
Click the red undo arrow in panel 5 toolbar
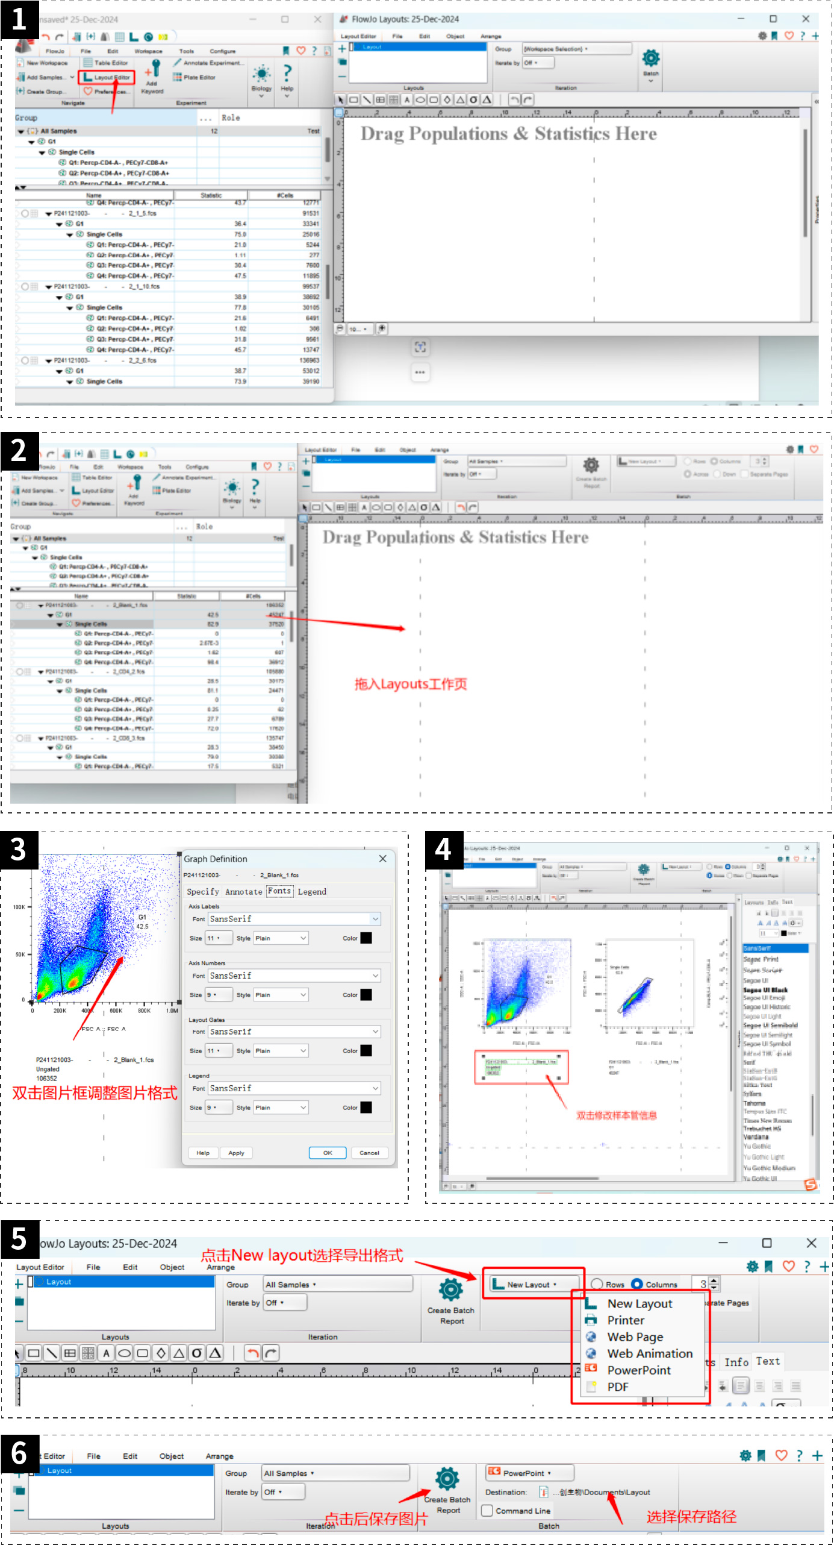pyautogui.click(x=253, y=1353)
